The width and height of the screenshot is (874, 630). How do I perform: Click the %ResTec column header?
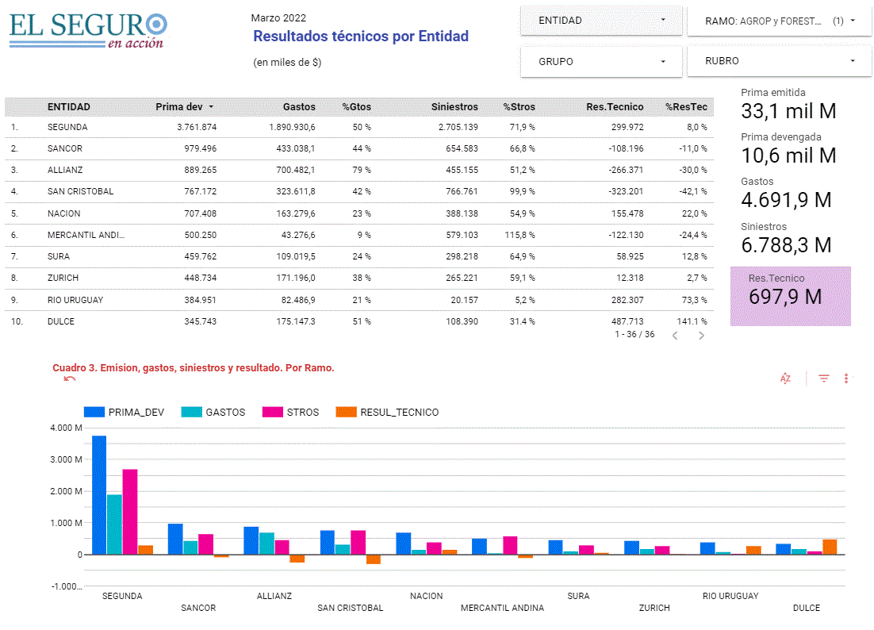(686, 107)
